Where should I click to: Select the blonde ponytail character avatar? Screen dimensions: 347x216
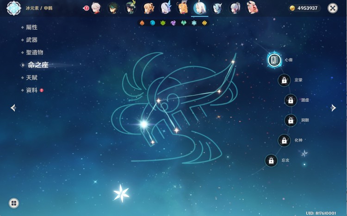[x=148, y=8]
